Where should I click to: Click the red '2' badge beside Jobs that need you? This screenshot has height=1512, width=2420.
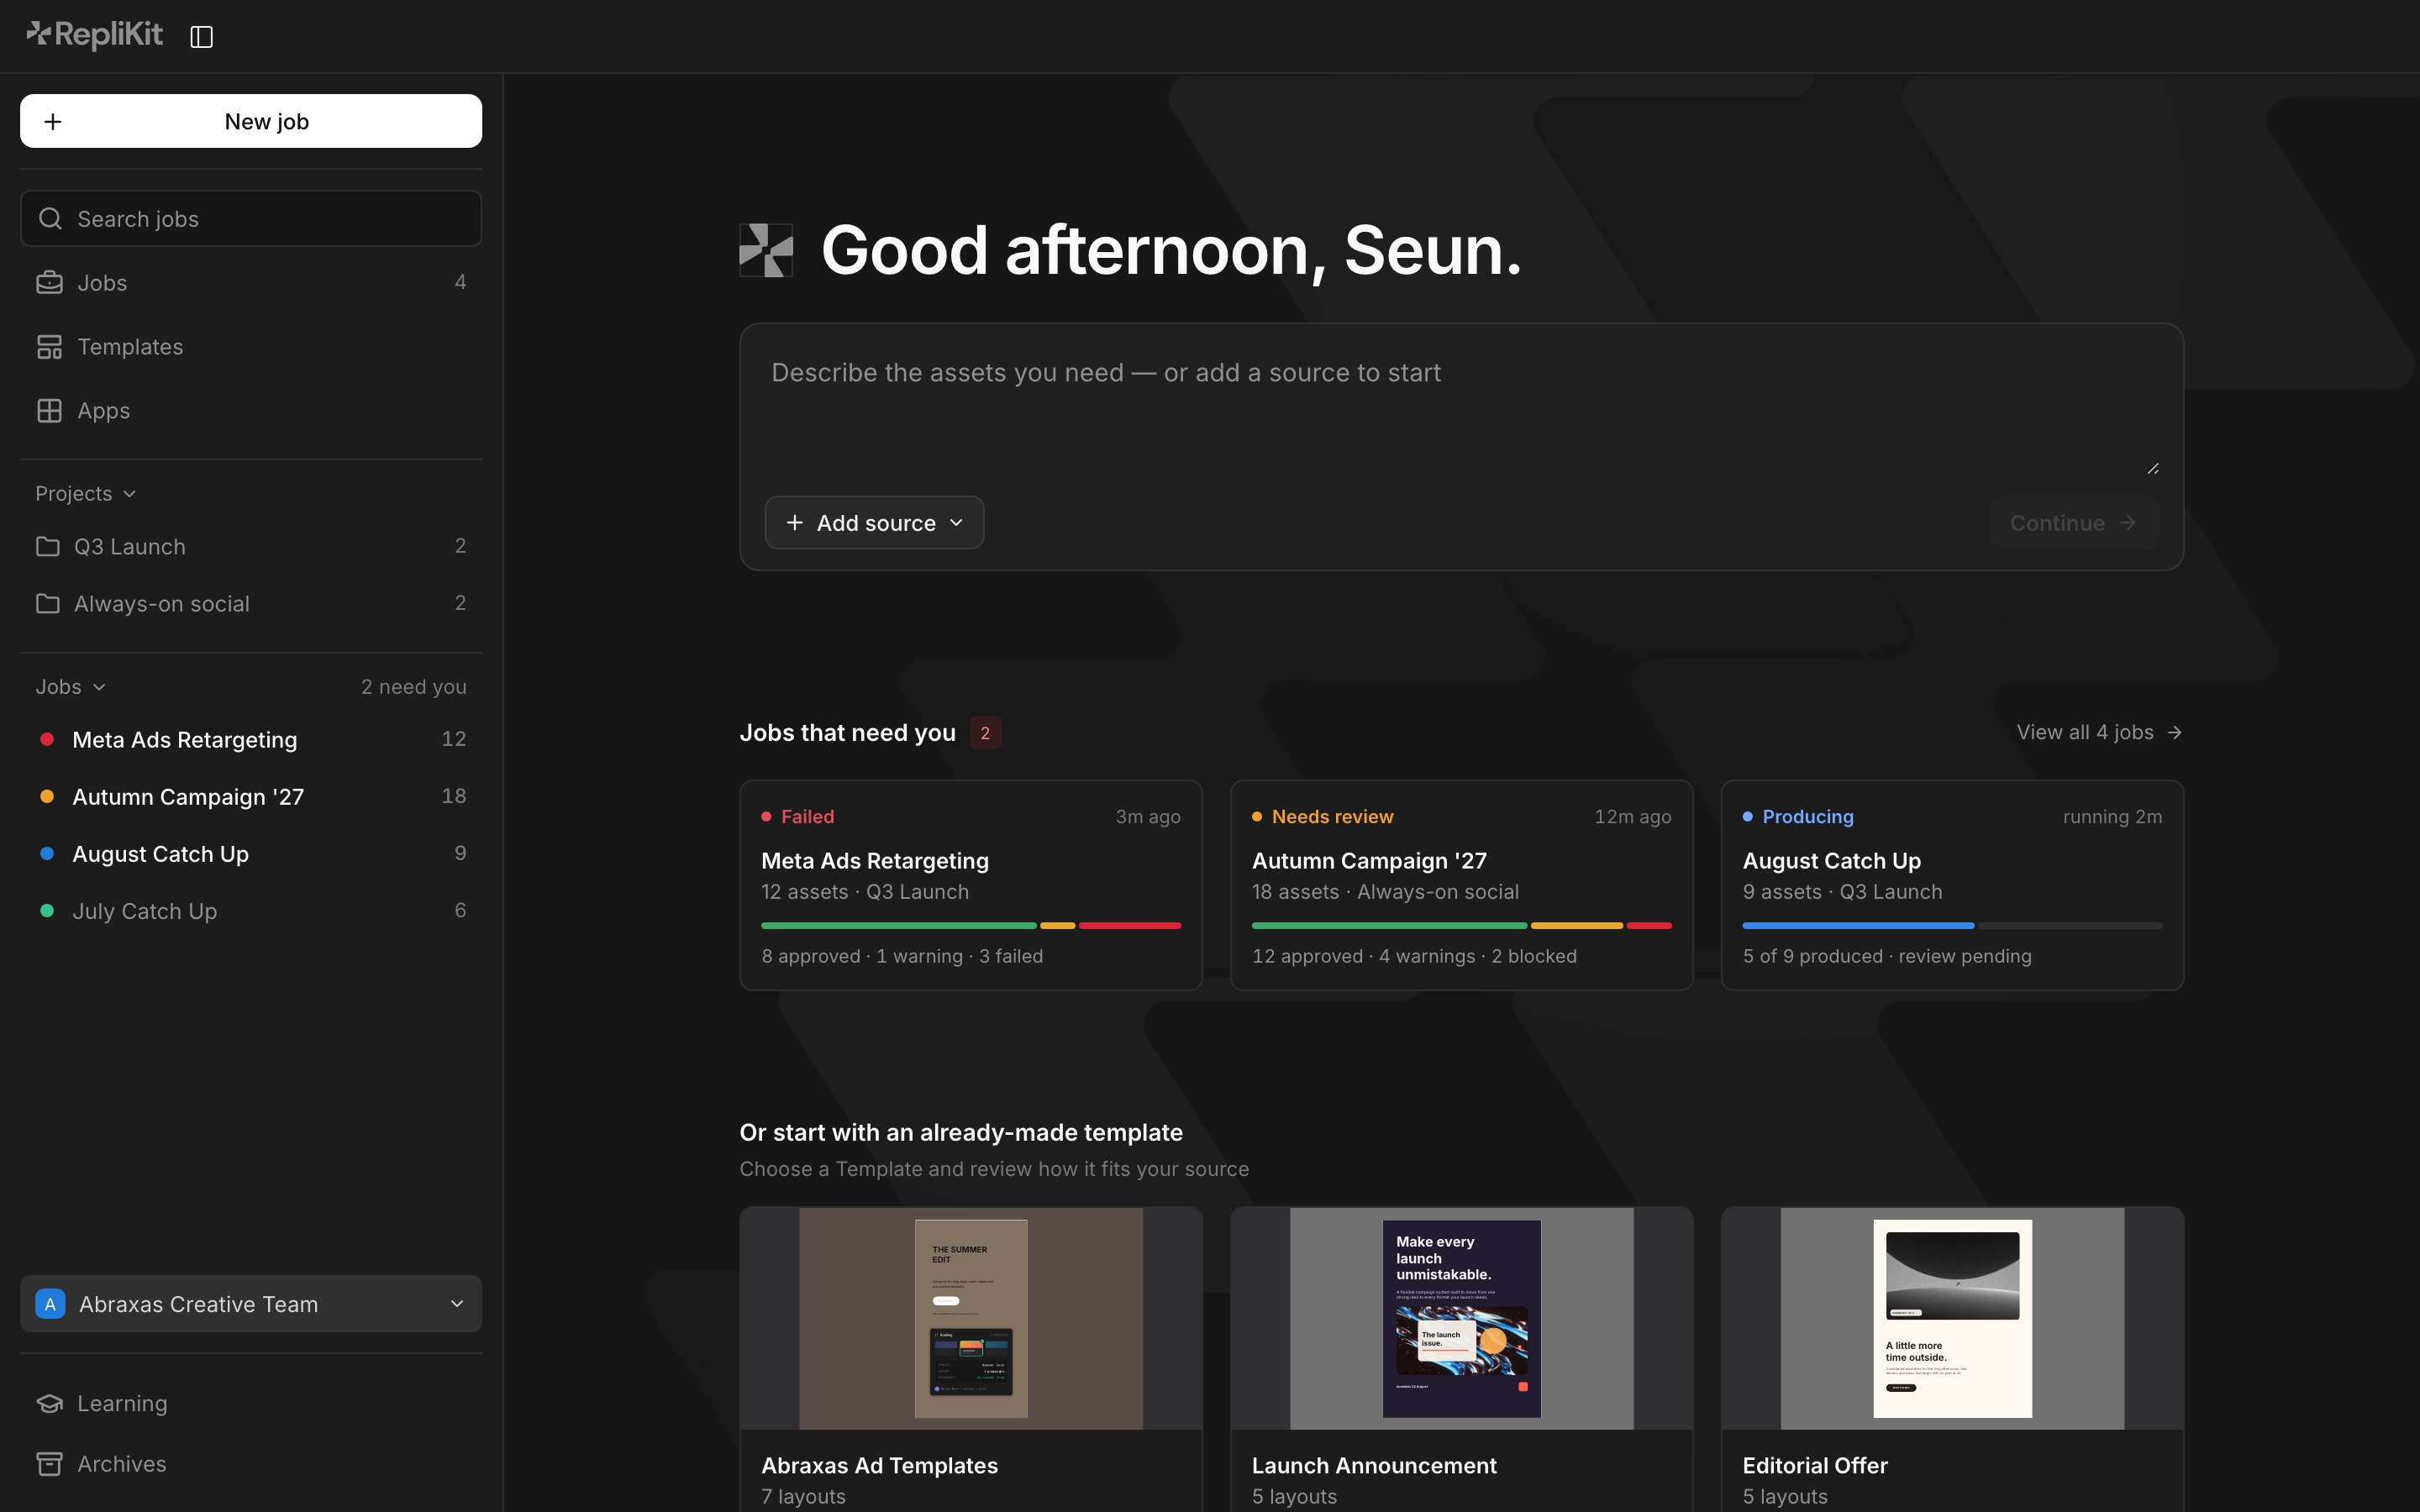985,733
